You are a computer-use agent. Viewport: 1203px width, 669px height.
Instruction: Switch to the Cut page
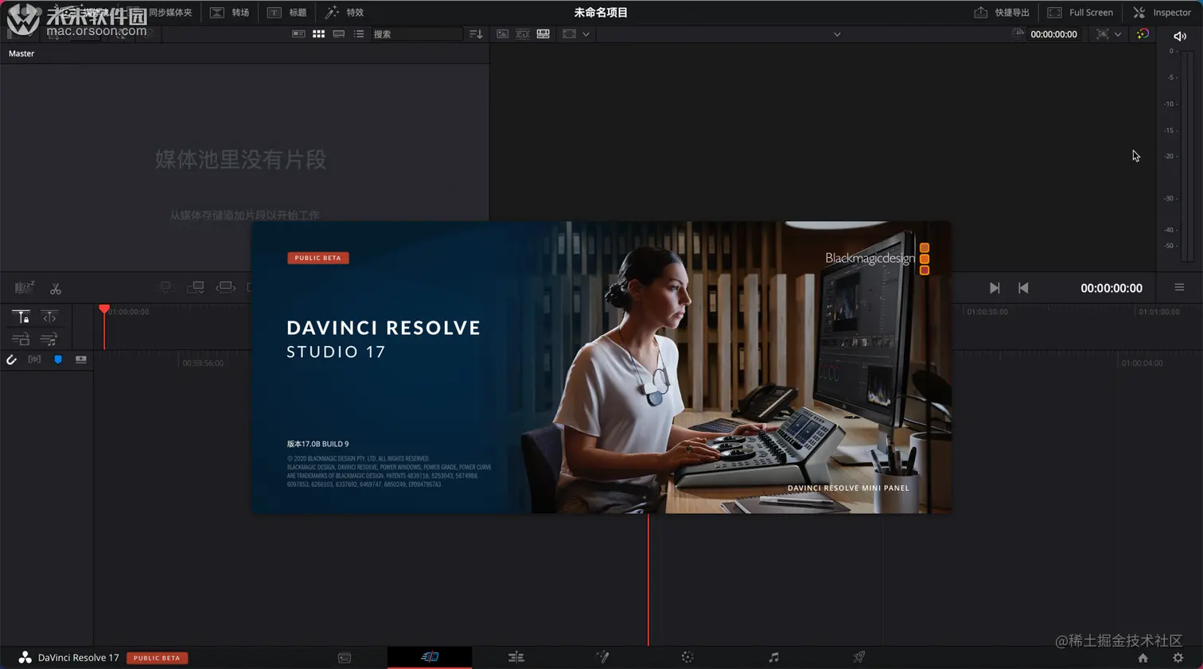click(430, 657)
